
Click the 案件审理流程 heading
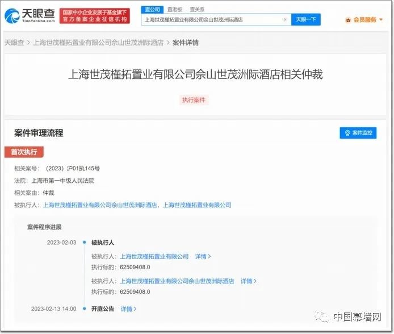pyautogui.click(x=39, y=133)
